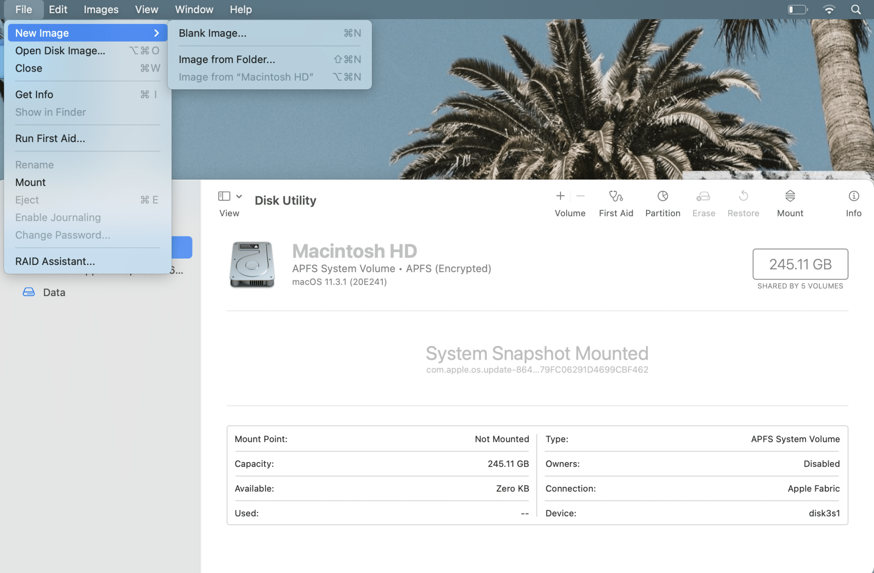
Task: Choose Run First Aid from File menu
Action: (x=50, y=138)
